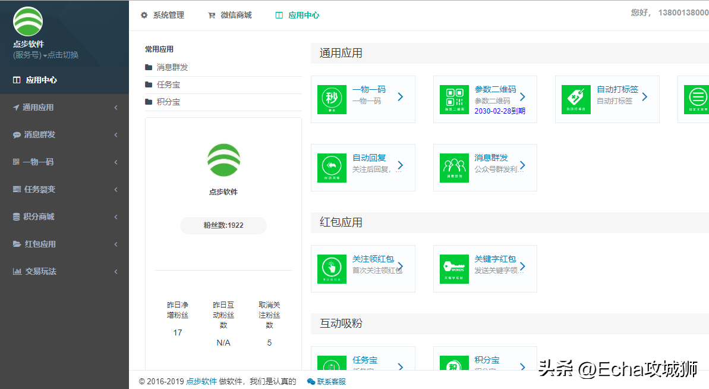Open the 一物一码 green app icon

pyautogui.click(x=332, y=99)
